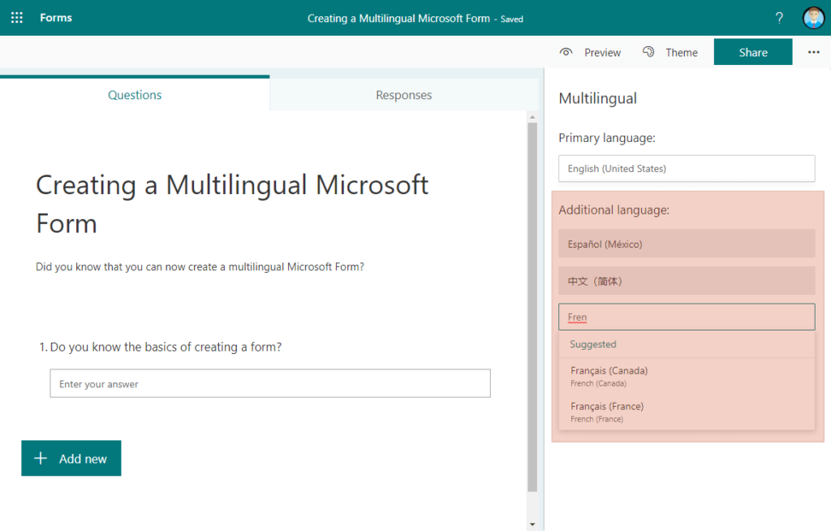831x531 pixels.
Task: Click the Preview label
Action: [x=603, y=53]
